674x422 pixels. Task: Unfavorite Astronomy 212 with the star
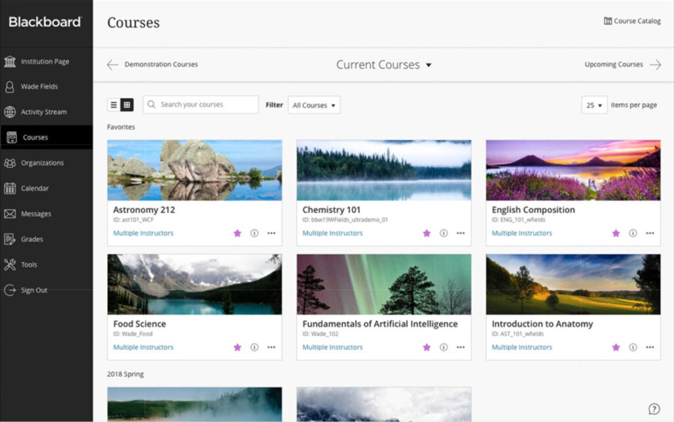click(x=237, y=233)
